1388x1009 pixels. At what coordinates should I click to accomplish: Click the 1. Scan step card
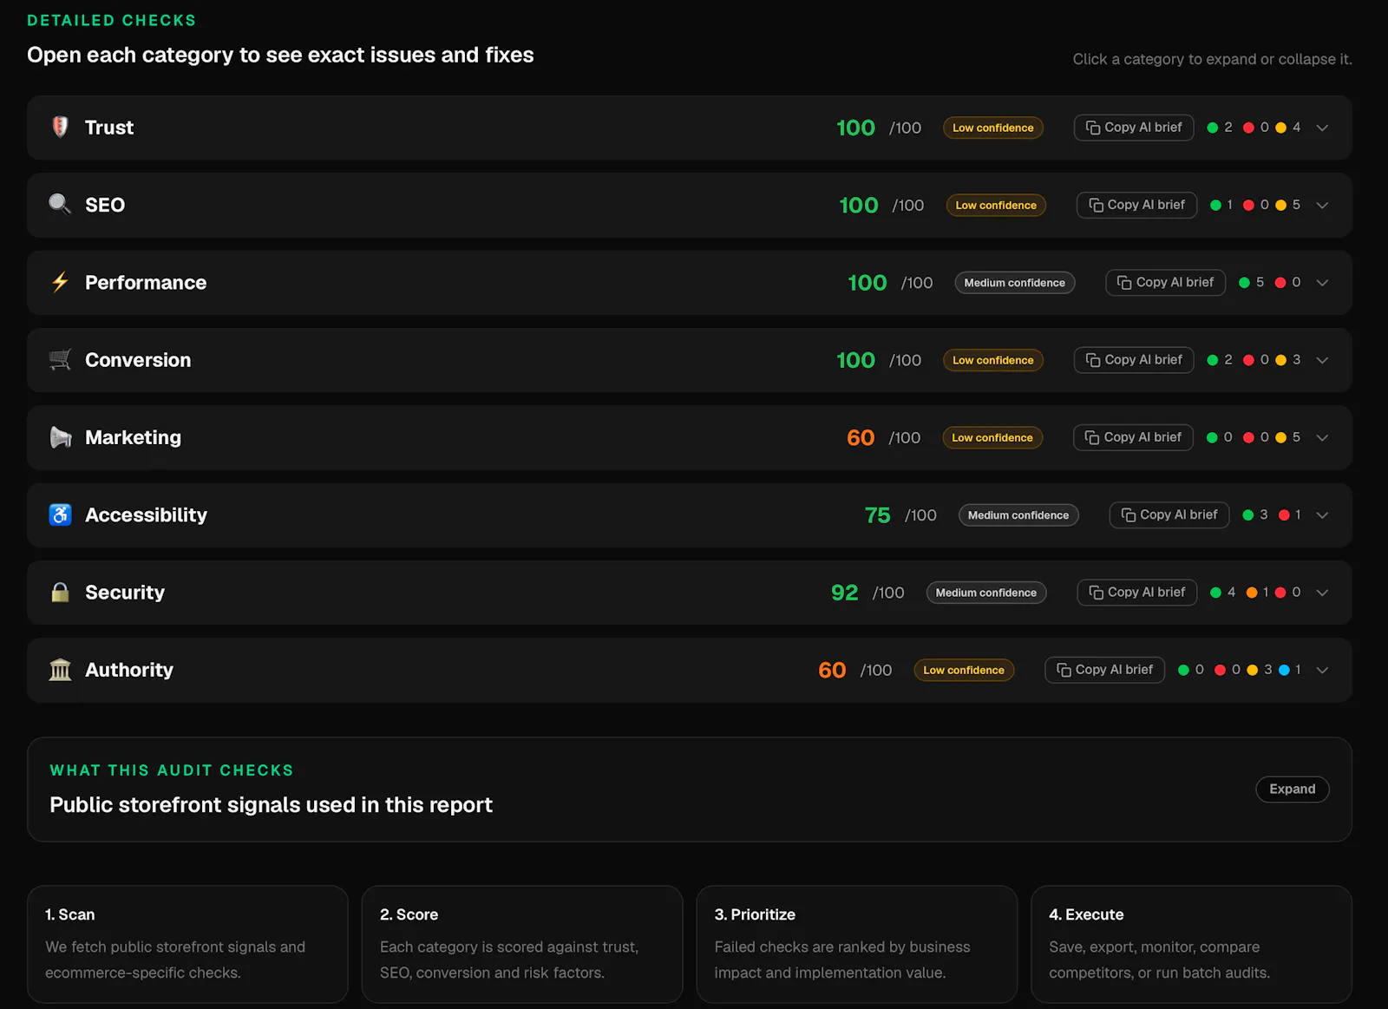[x=187, y=944]
